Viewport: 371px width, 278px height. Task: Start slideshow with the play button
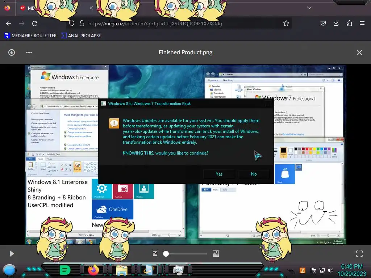[x=12, y=254]
